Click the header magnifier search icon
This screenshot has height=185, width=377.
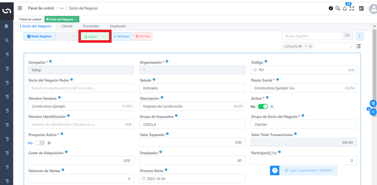338,9
